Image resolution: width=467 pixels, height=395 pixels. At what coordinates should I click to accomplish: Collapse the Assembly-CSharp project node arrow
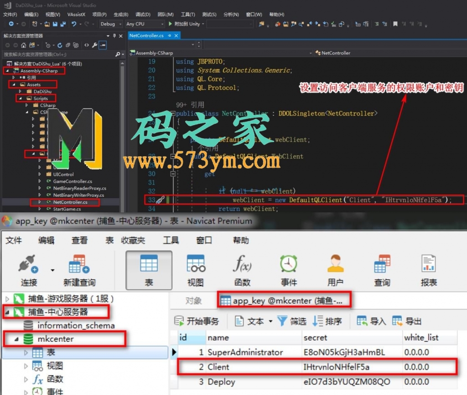7,71
